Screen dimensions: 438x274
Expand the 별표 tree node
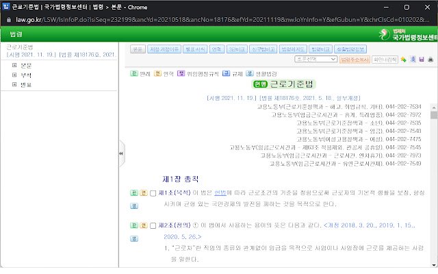(14, 84)
